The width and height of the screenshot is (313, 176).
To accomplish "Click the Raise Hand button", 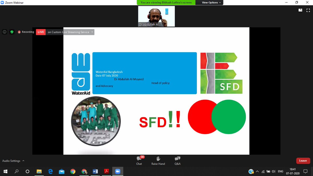I will tap(158, 161).
